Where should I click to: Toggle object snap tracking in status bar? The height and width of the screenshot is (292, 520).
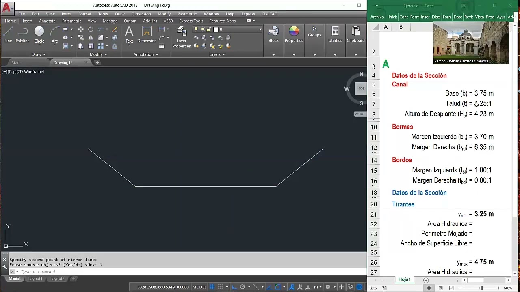tap(269, 287)
